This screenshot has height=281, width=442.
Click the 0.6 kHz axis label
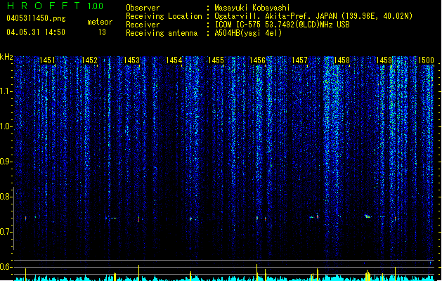tap(6, 267)
